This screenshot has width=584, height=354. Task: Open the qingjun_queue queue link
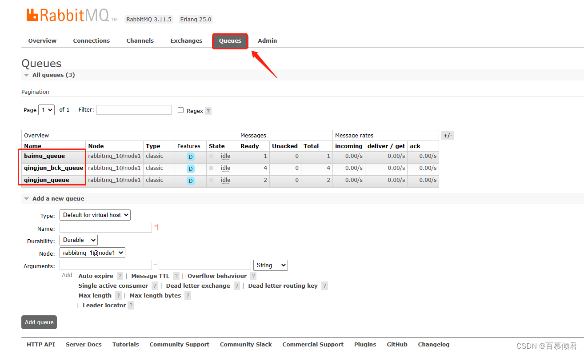click(47, 180)
